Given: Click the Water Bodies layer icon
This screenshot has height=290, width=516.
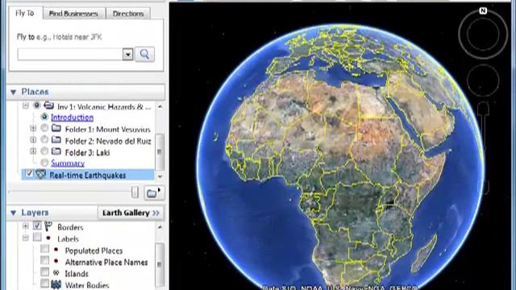Looking at the screenshot, I should point(56,284).
